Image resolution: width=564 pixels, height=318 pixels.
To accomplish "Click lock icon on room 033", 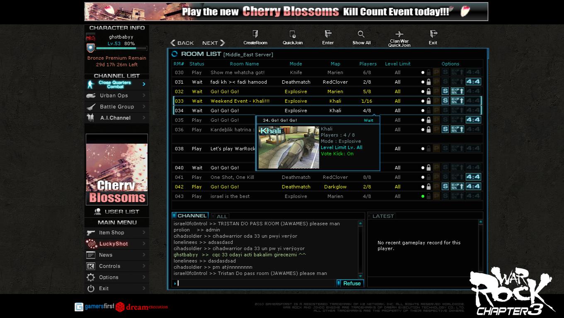I will 428,101.
